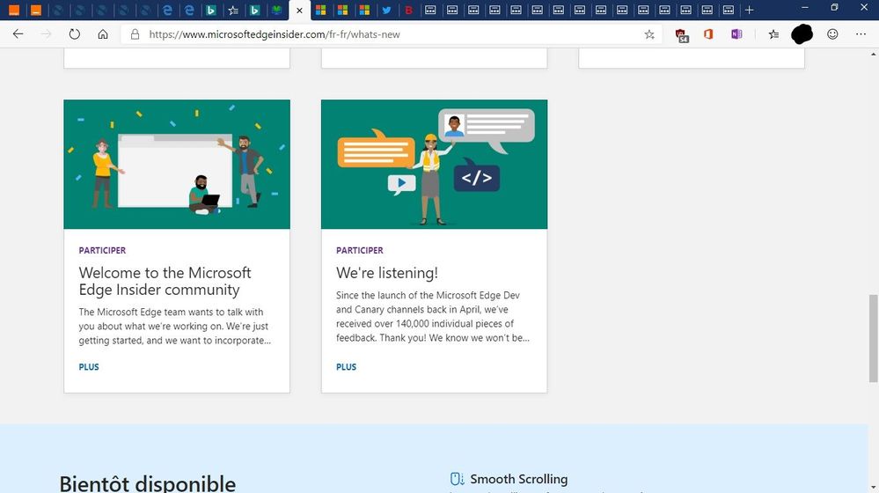This screenshot has height=493, width=879.
Task: View site security info via the lock icon
Action: click(x=135, y=34)
